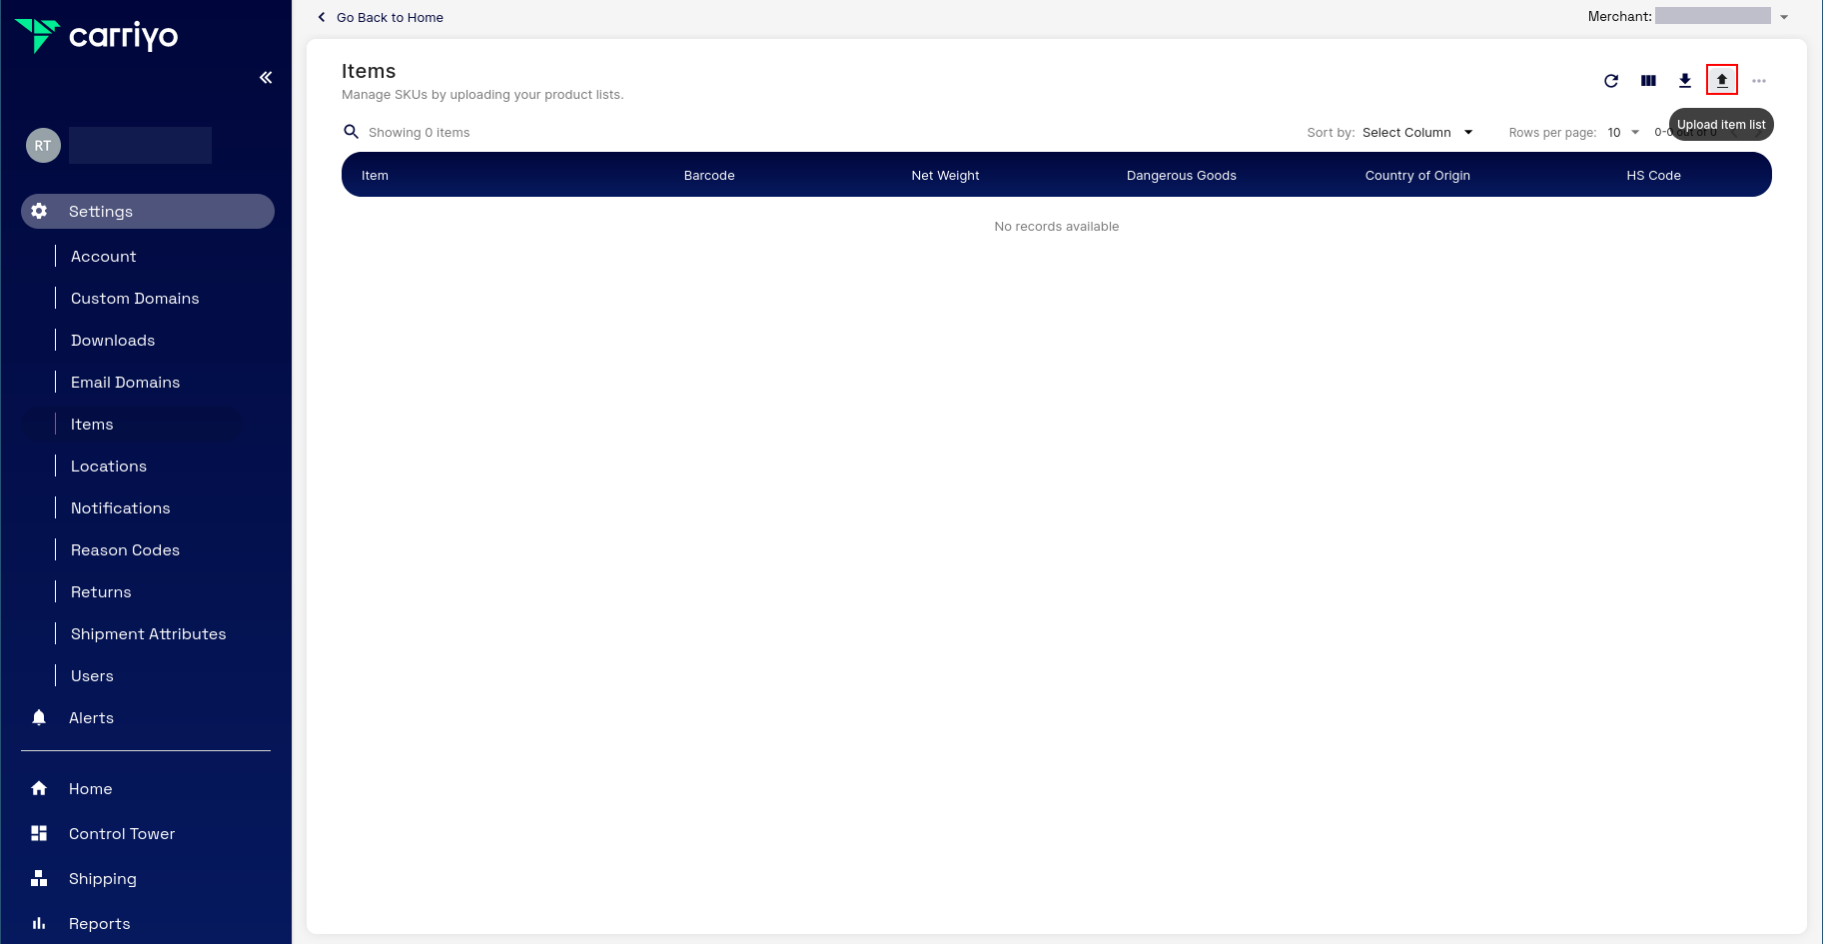This screenshot has width=1823, height=944.
Task: Click the Control Tower dashboard icon
Action: [x=39, y=833]
